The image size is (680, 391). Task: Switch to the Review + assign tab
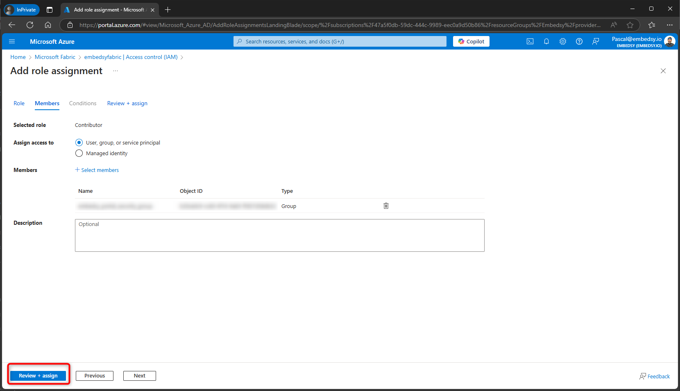[x=127, y=103]
